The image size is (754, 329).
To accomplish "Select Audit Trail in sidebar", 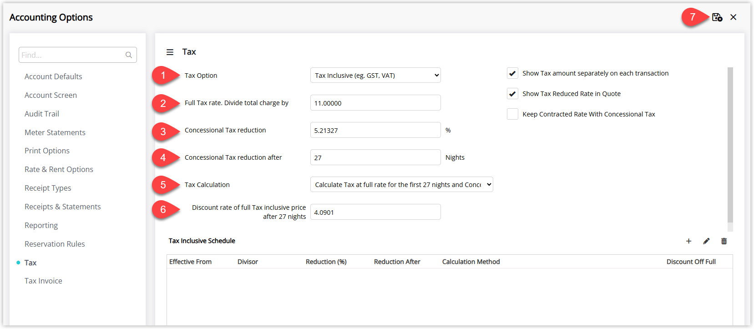I will 42,114.
